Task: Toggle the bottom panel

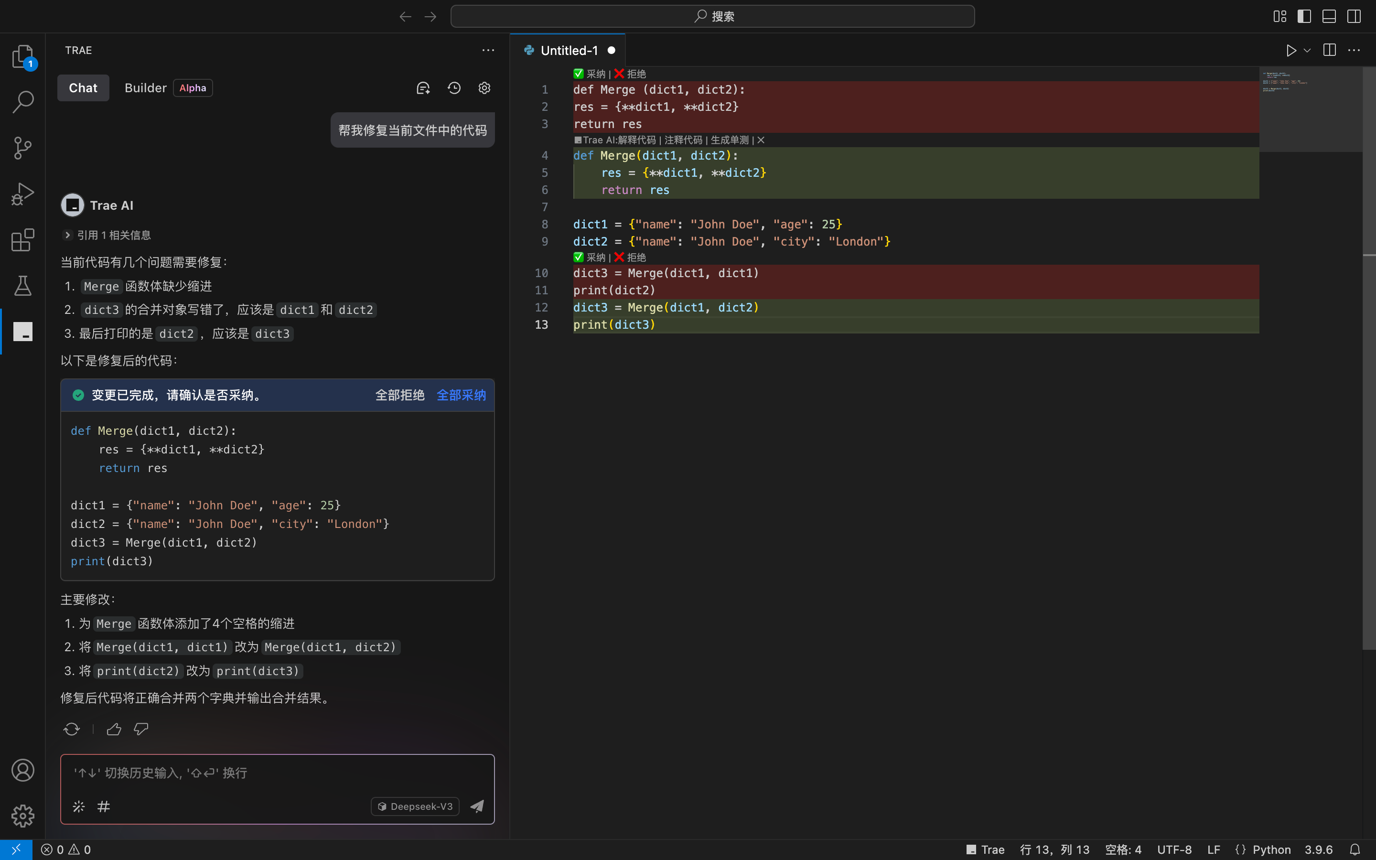Action: 1329,17
